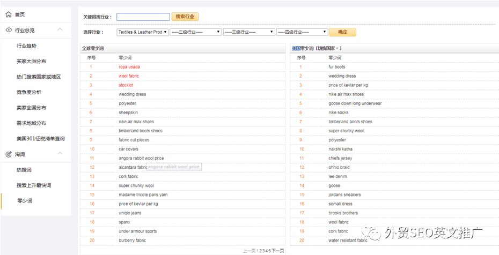Open the 首页 home icon

(x=9, y=14)
